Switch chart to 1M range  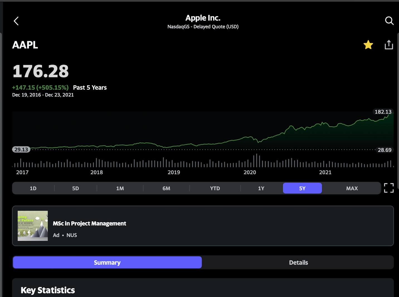120,188
